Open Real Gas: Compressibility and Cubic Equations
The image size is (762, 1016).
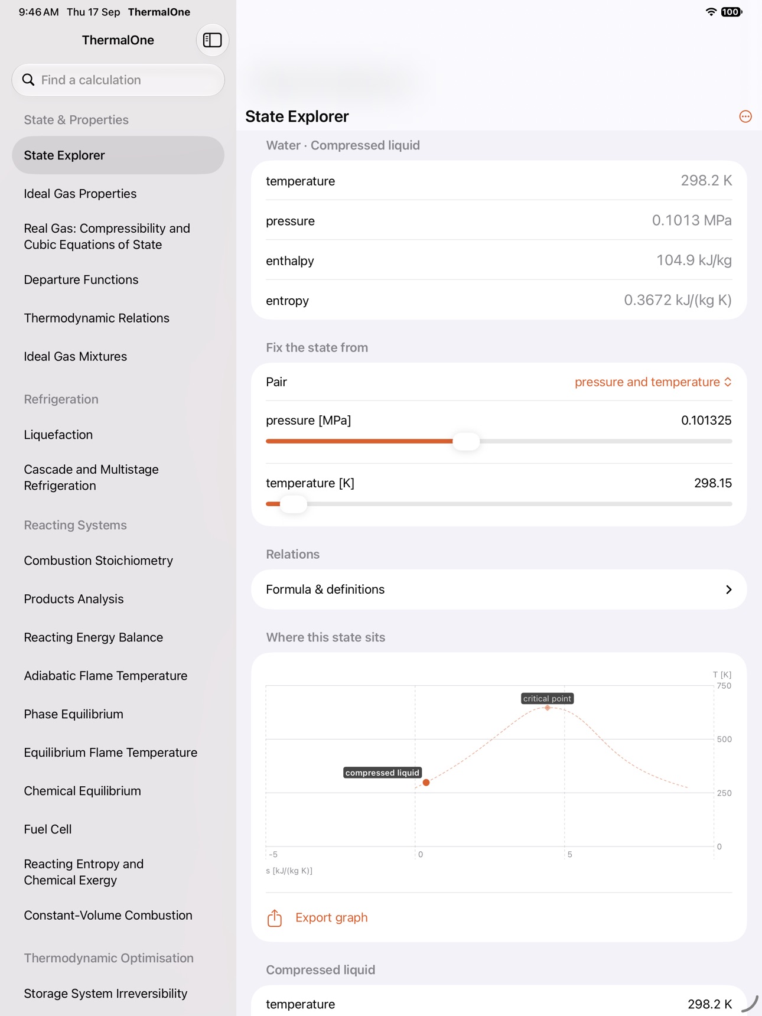118,236
